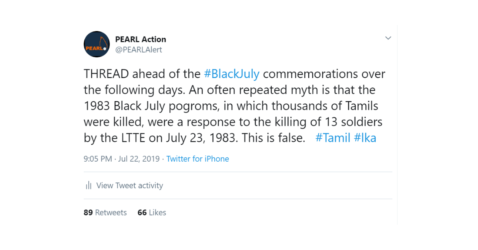Click the Retweets label
478x250 pixels.
111,213
